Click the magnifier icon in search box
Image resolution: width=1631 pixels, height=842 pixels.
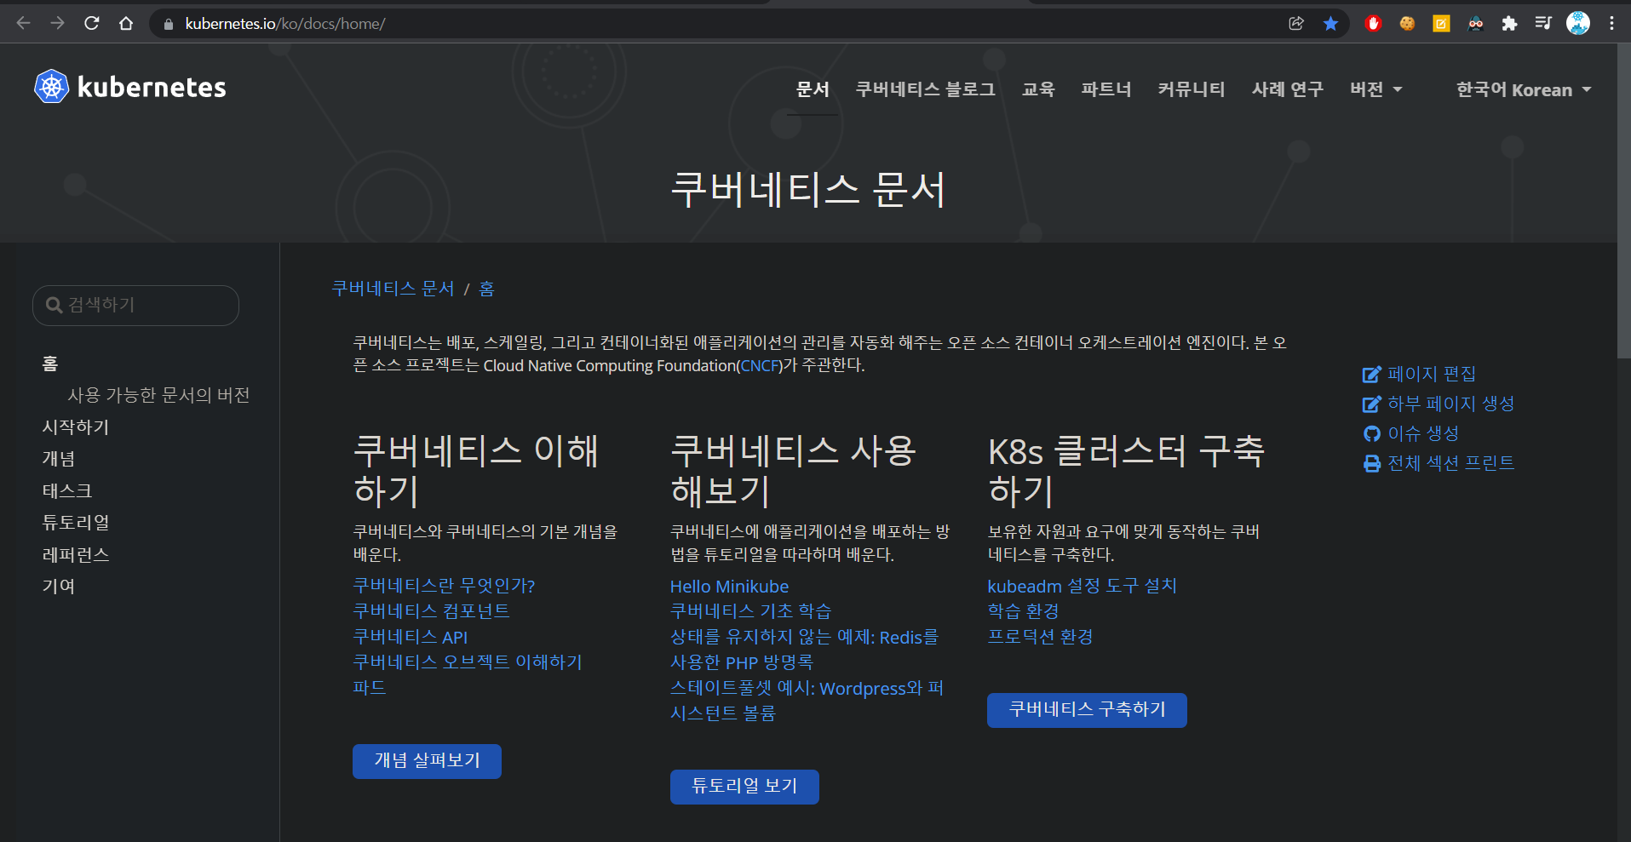(x=54, y=305)
